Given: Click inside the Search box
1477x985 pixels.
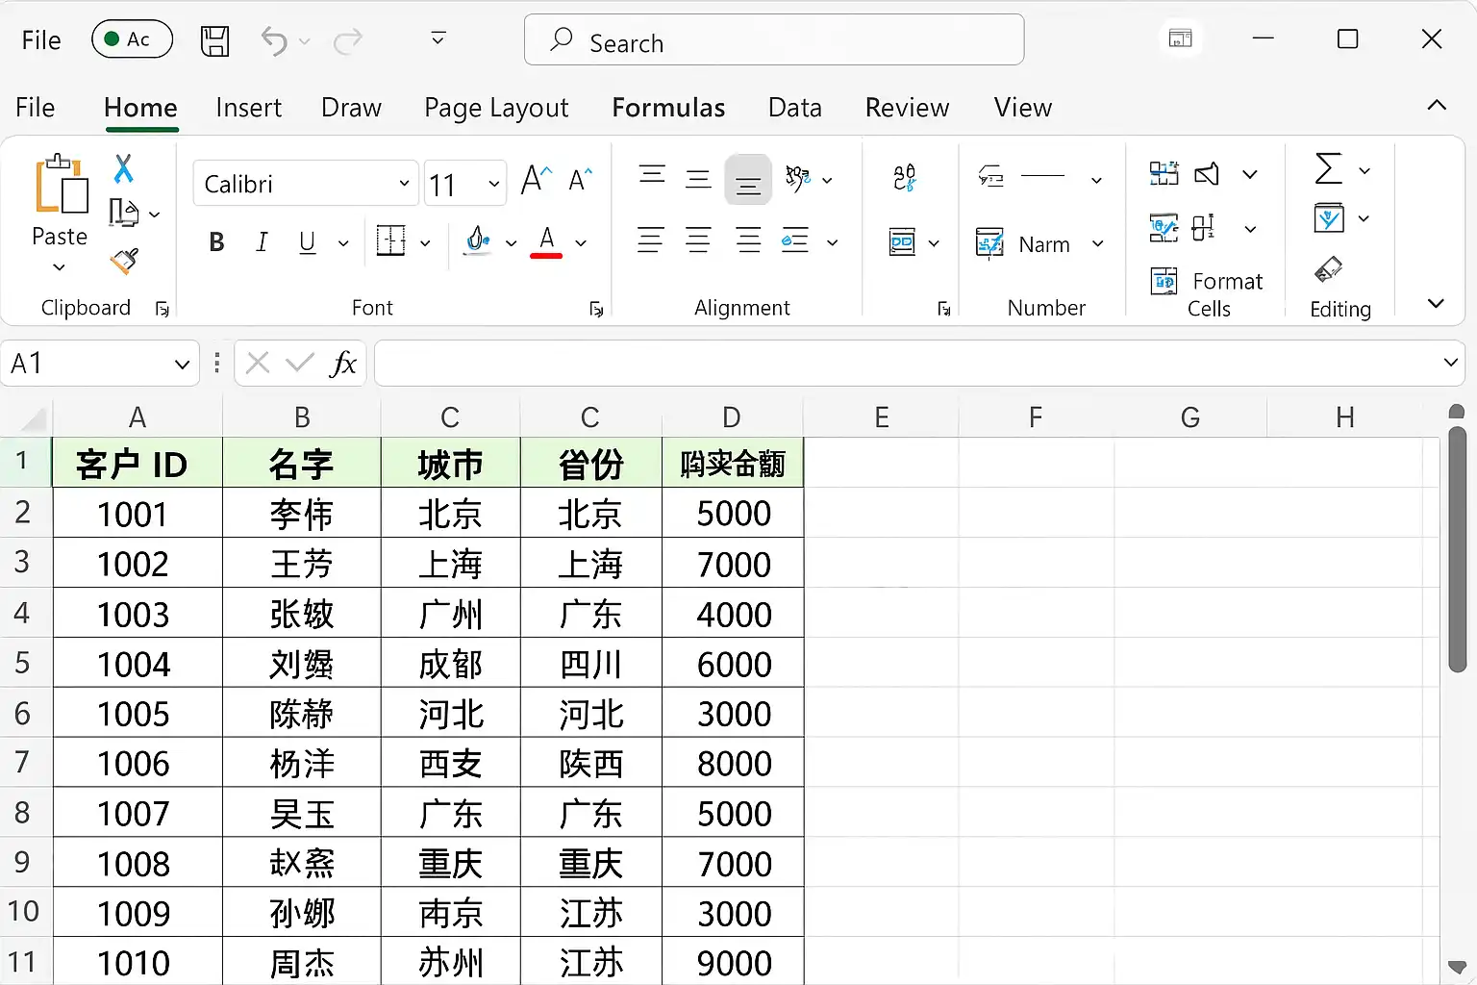Looking at the screenshot, I should click(773, 40).
